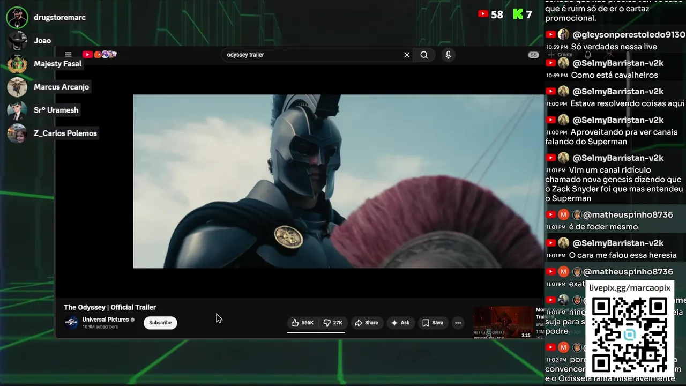Click the orange M avatar beside 'é de foder mesmo'
Viewport: 686px width, 386px height.
563,214
